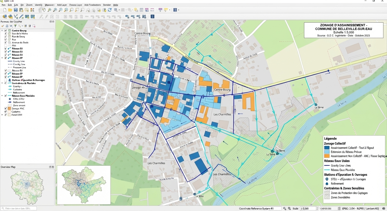Open dropdown arrow beside yellow annotation icon
The image size is (387, 211).
tap(170, 10)
